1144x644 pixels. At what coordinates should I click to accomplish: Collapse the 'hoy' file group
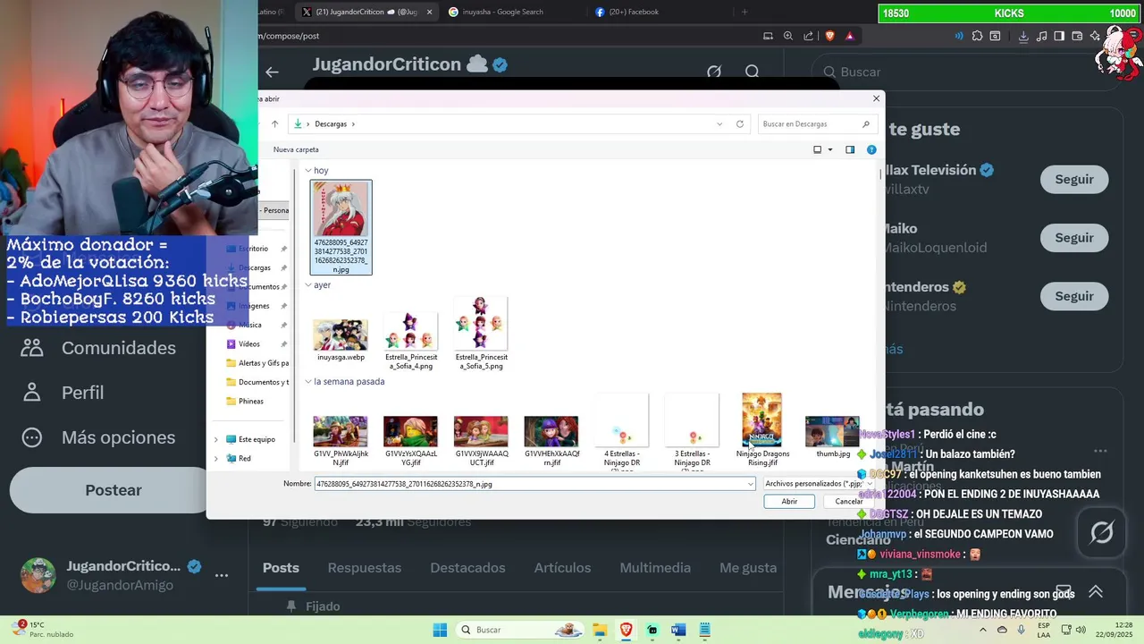click(308, 171)
